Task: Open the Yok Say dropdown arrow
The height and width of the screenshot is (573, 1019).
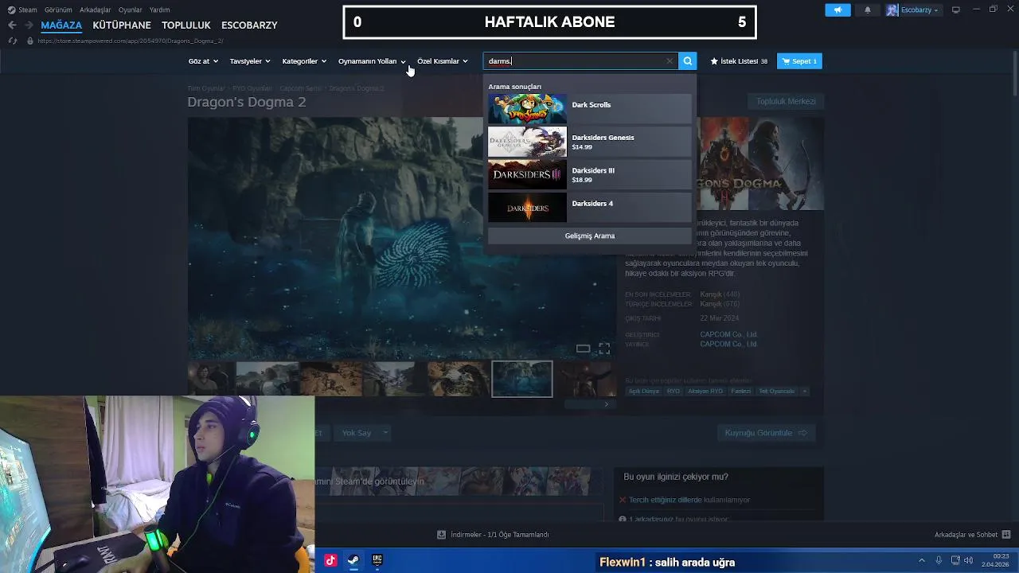Action: [385, 433]
